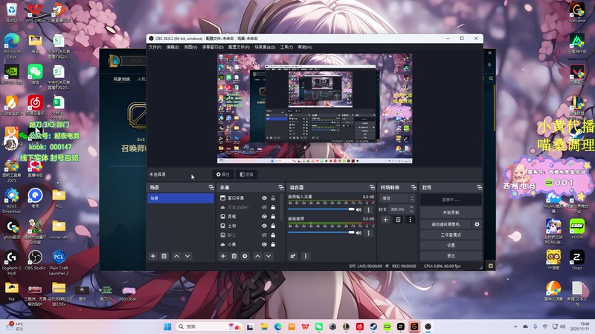Open 音频输入采集 three-dot options menu
This screenshot has width=595, height=334.
pyautogui.click(x=368, y=210)
